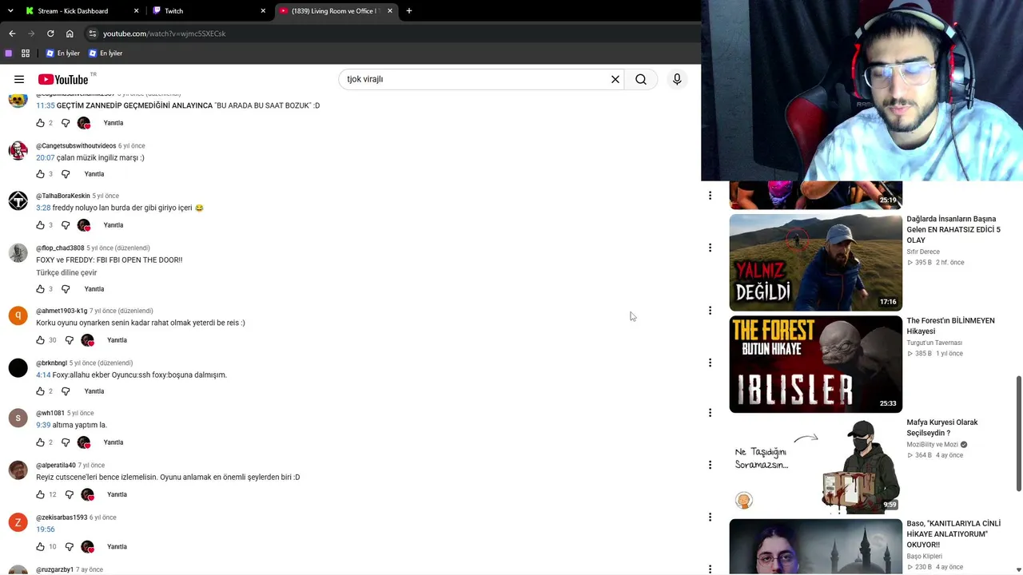Open options menu for @ahmet1903-k1g's comment
1023x575 pixels.
tap(710, 311)
